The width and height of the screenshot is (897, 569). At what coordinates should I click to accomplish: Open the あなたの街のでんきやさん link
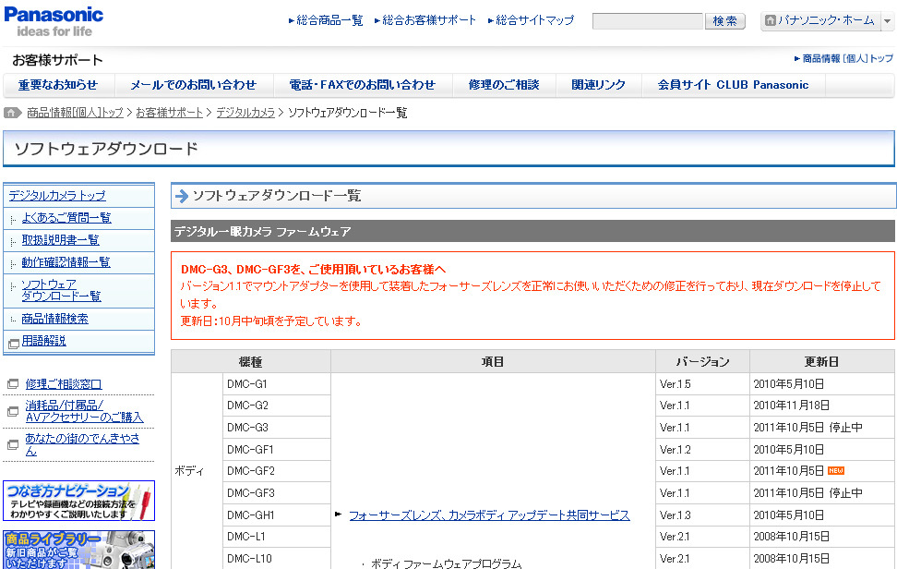coord(82,445)
